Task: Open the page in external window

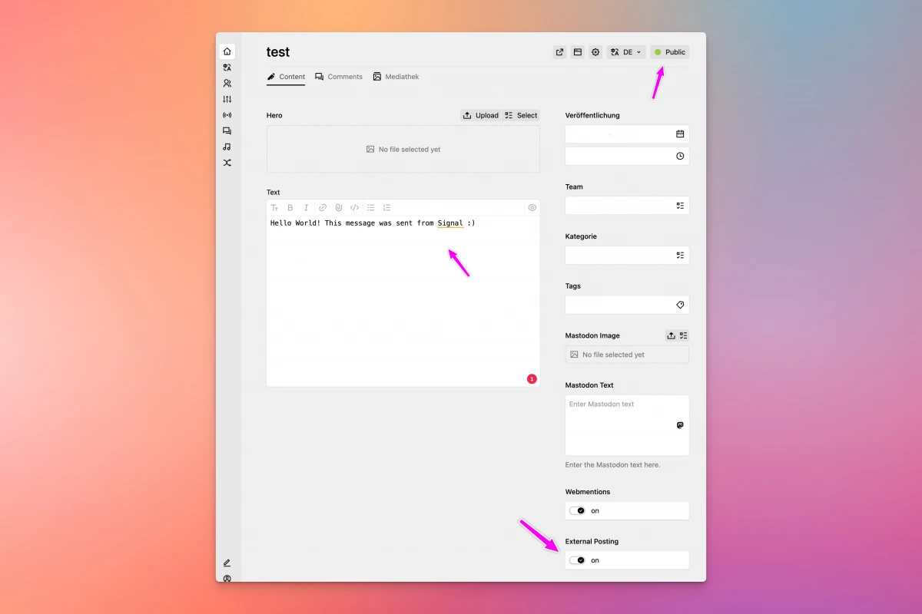Action: 559,52
